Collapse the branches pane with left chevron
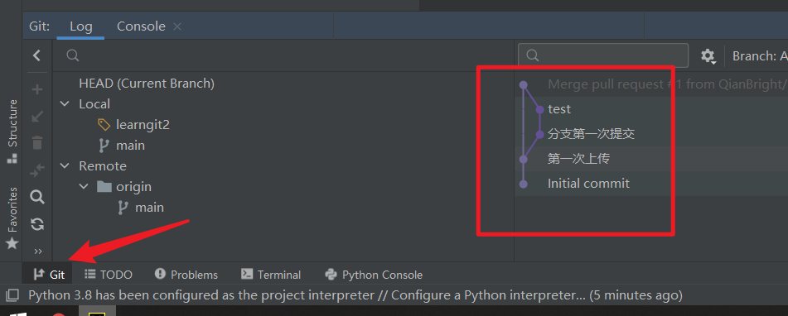This screenshot has height=316, width=788. tap(36, 55)
